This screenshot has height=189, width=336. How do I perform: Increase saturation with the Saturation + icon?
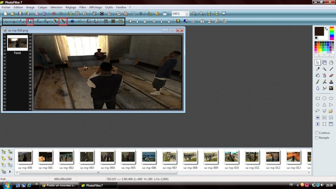tap(63, 21)
